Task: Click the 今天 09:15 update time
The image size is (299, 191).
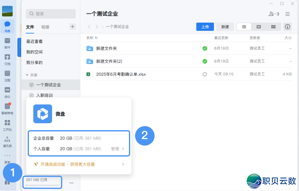Action: [x=224, y=74]
